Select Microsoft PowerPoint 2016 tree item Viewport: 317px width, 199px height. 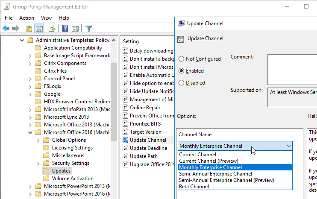[x=77, y=194]
